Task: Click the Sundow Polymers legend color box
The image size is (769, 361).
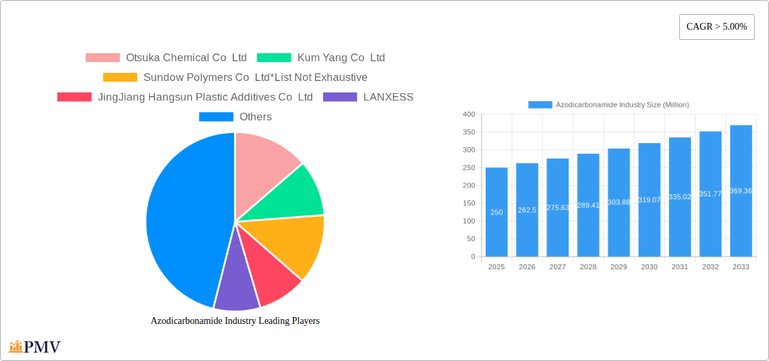Action: point(120,77)
